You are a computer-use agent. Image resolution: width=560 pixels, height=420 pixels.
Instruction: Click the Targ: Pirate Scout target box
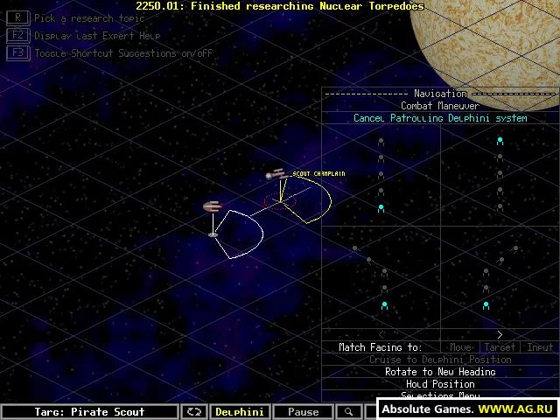89,411
